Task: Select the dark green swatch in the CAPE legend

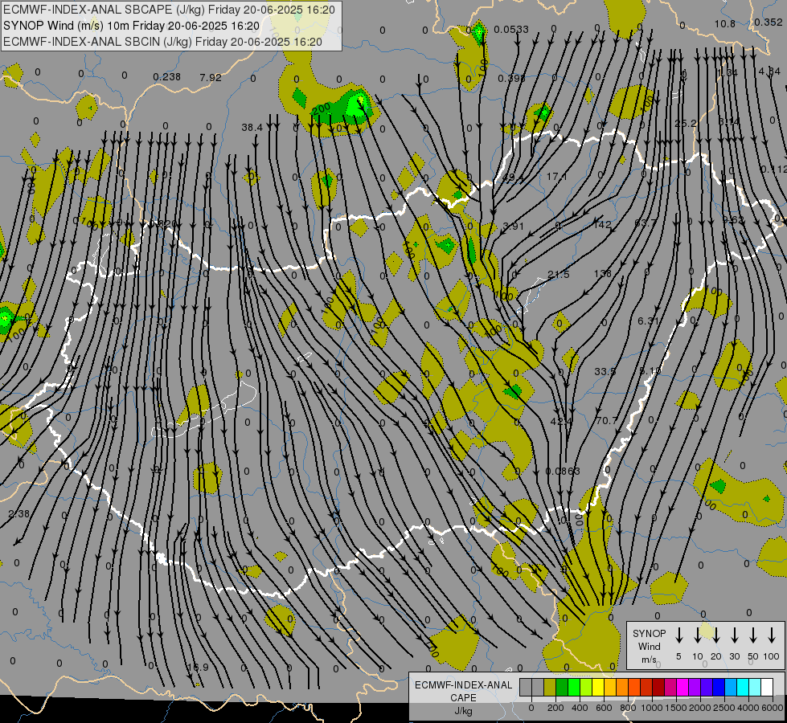Action: click(562, 688)
